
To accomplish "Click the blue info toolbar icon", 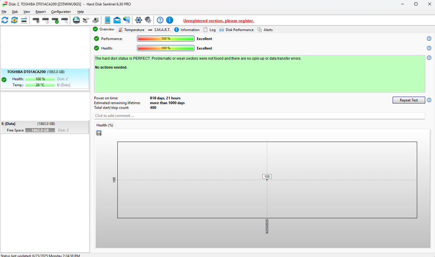I will 169,20.
